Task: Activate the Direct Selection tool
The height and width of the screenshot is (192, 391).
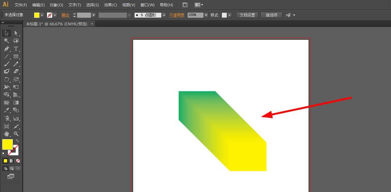Action: (x=16, y=33)
